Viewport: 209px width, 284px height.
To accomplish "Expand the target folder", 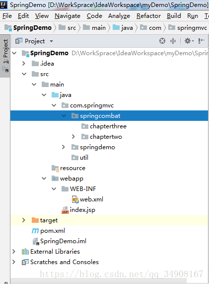I will (24, 220).
